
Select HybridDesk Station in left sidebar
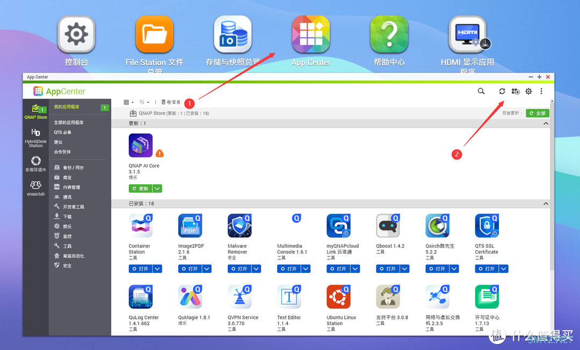[x=35, y=138]
